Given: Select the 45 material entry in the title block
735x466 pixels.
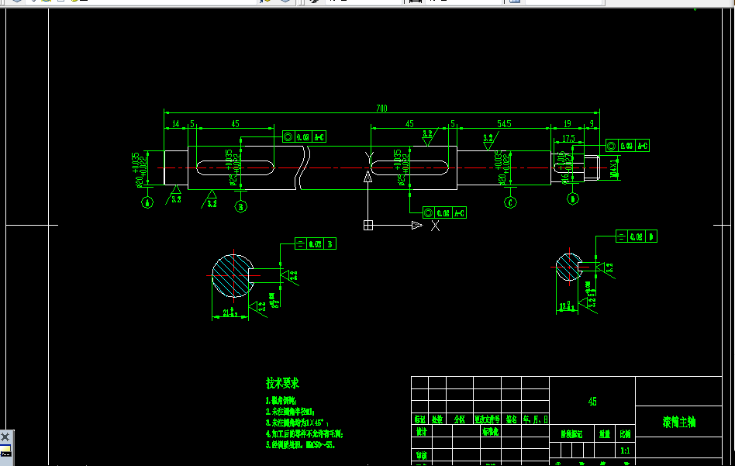Looking at the screenshot, I should [x=592, y=402].
